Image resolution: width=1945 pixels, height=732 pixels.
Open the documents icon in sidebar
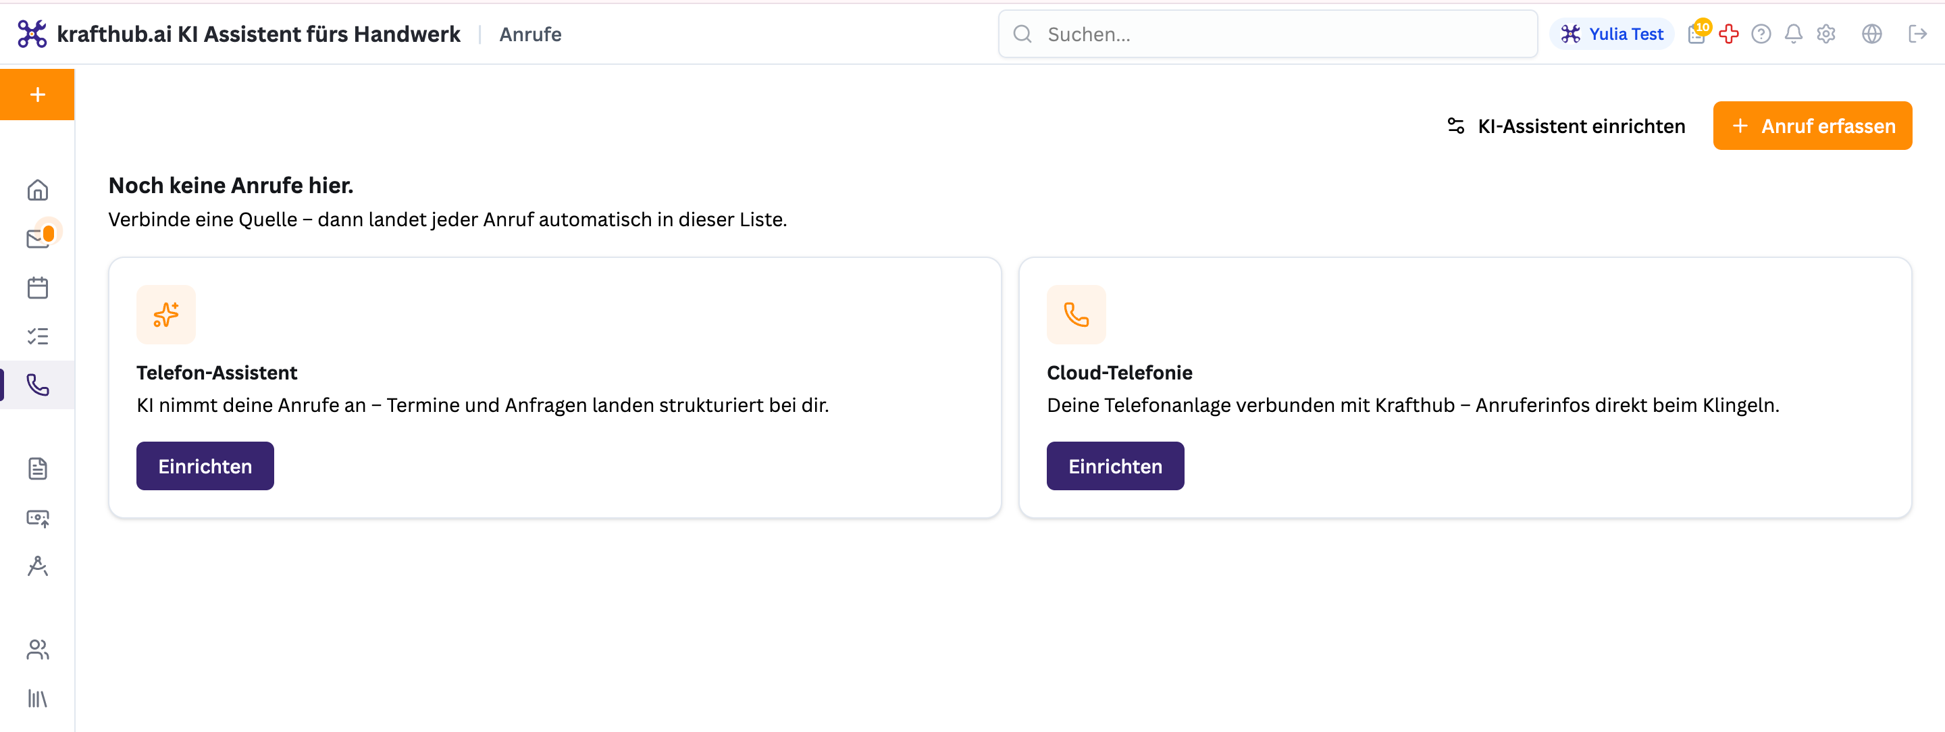[37, 469]
